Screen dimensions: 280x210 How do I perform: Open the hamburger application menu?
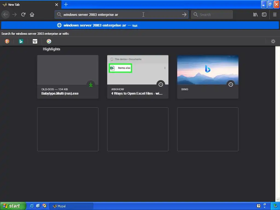tap(275, 15)
